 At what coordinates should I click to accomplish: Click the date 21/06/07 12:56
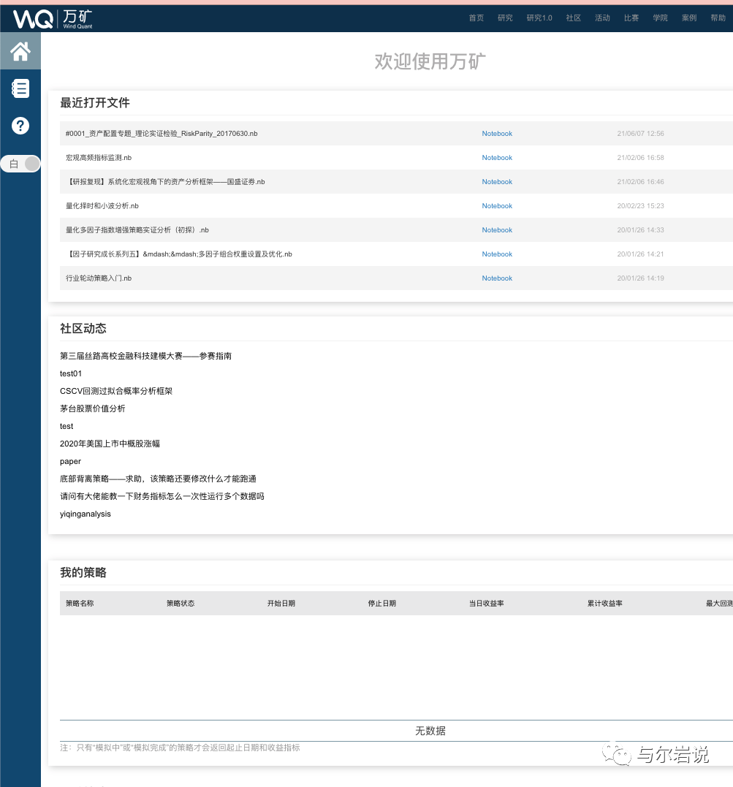(640, 134)
